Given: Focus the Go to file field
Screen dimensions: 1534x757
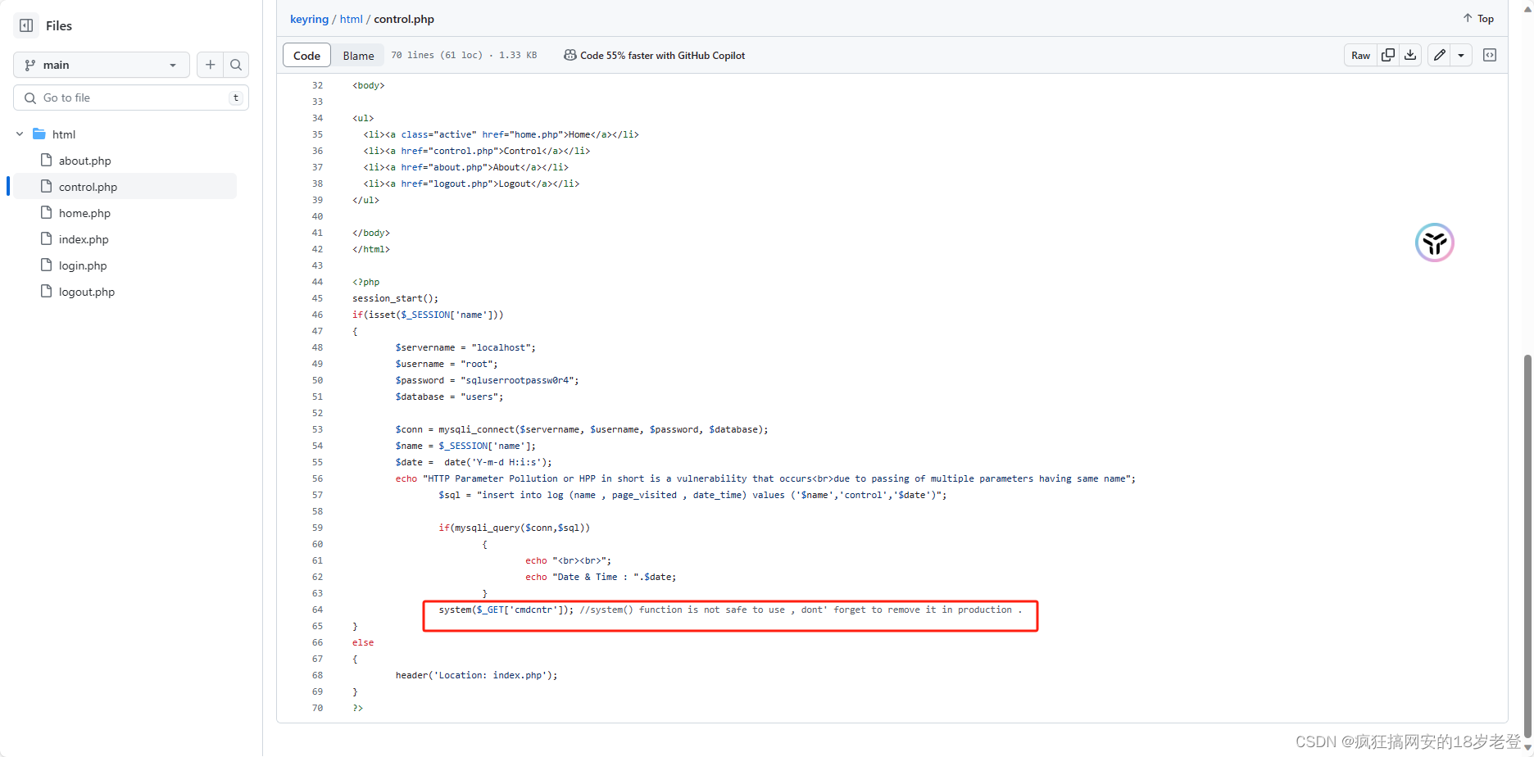Looking at the screenshot, I should 131,97.
